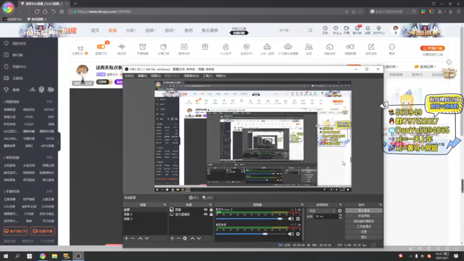The image size is (464, 261).
Task: Hide the image source with eye icon
Action: coord(205,209)
